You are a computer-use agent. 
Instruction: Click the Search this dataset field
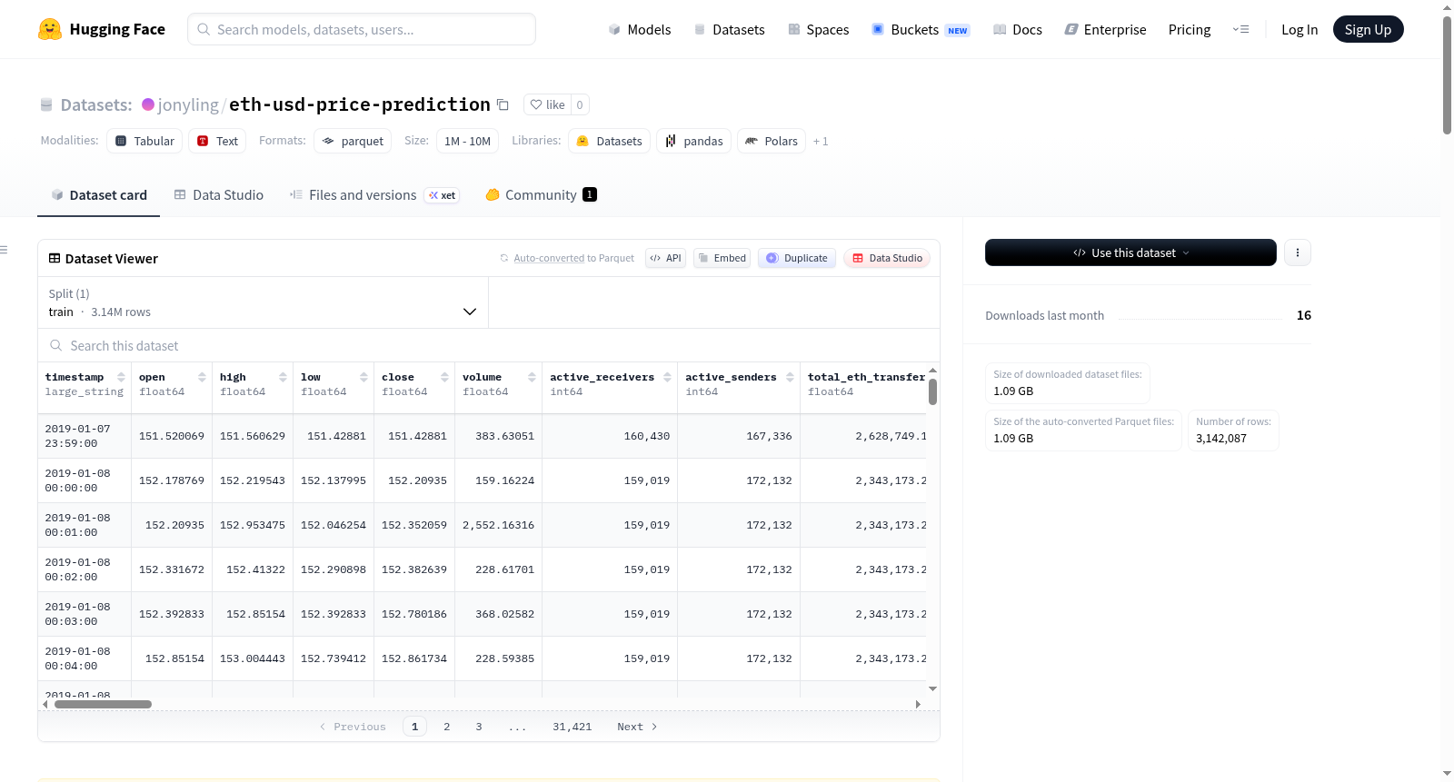[x=489, y=345]
